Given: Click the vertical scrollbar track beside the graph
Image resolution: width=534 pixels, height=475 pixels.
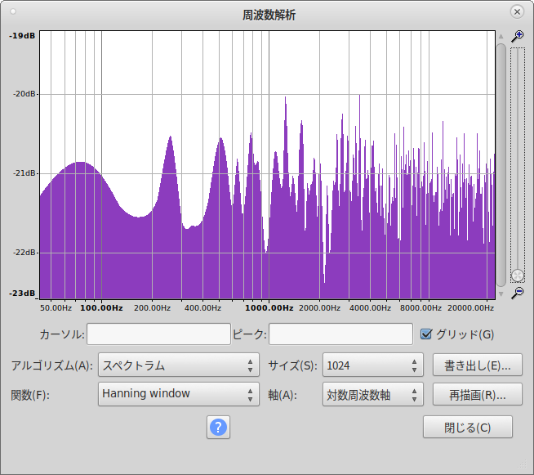Looking at the screenshot, I should [501, 164].
